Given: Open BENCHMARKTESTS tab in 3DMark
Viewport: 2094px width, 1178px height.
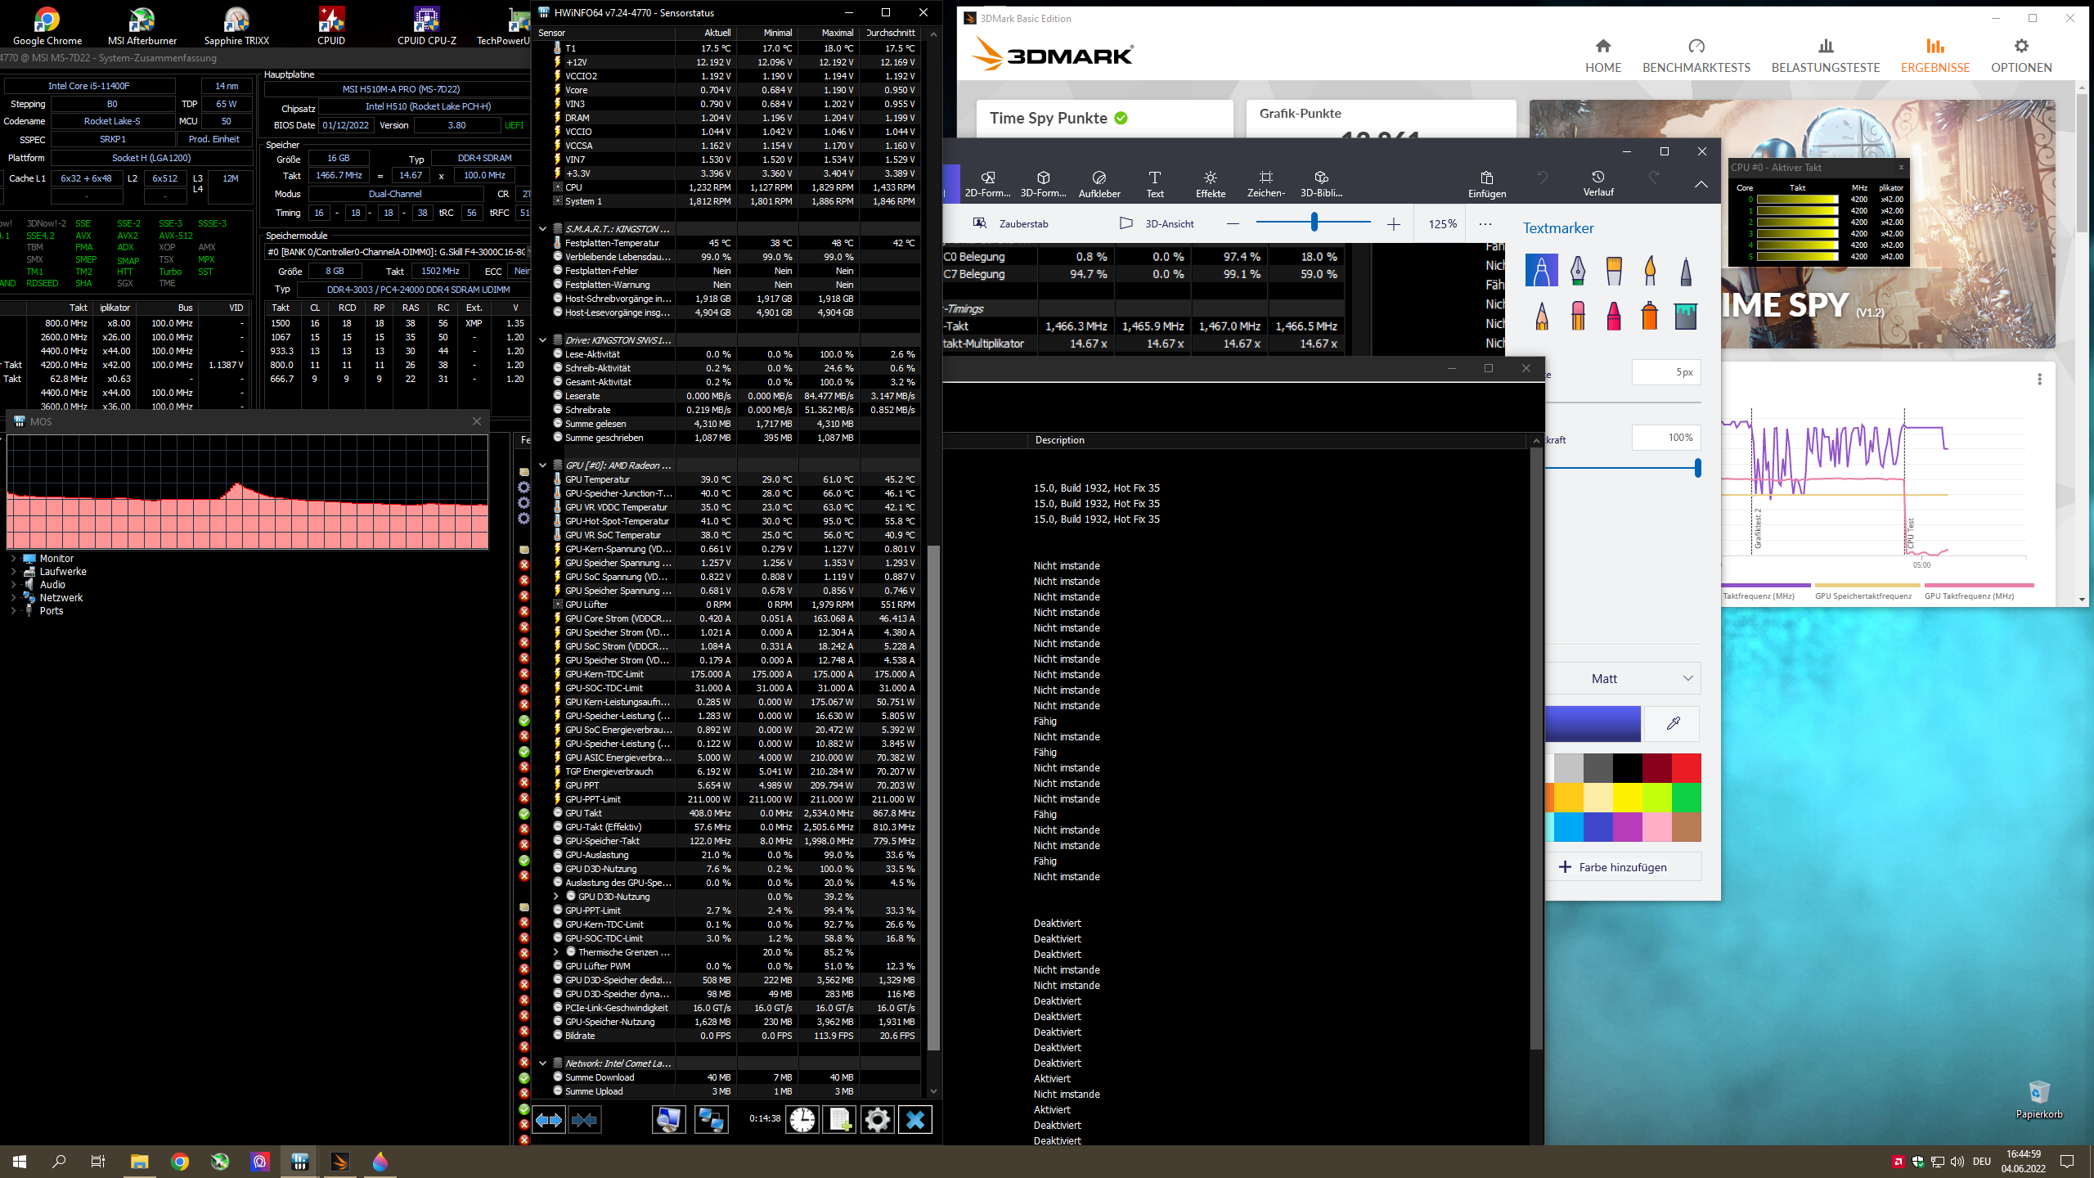Looking at the screenshot, I should [1696, 56].
